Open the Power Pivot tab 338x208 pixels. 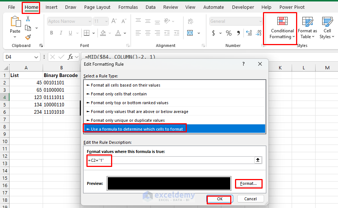tap(292, 7)
